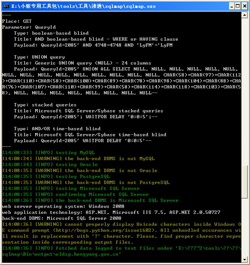Click 'Type: stacked queries' text
This screenshot has height=265, width=250.
coord(45,105)
